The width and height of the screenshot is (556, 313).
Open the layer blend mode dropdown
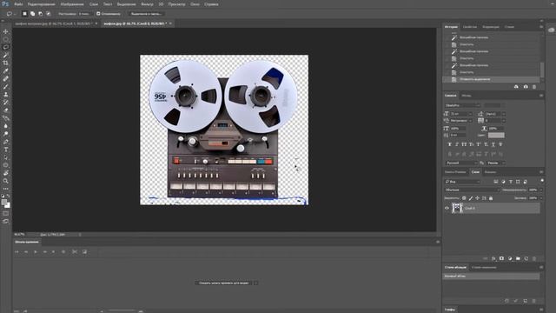pos(472,190)
